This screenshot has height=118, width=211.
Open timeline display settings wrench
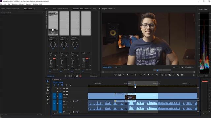click(70, 85)
